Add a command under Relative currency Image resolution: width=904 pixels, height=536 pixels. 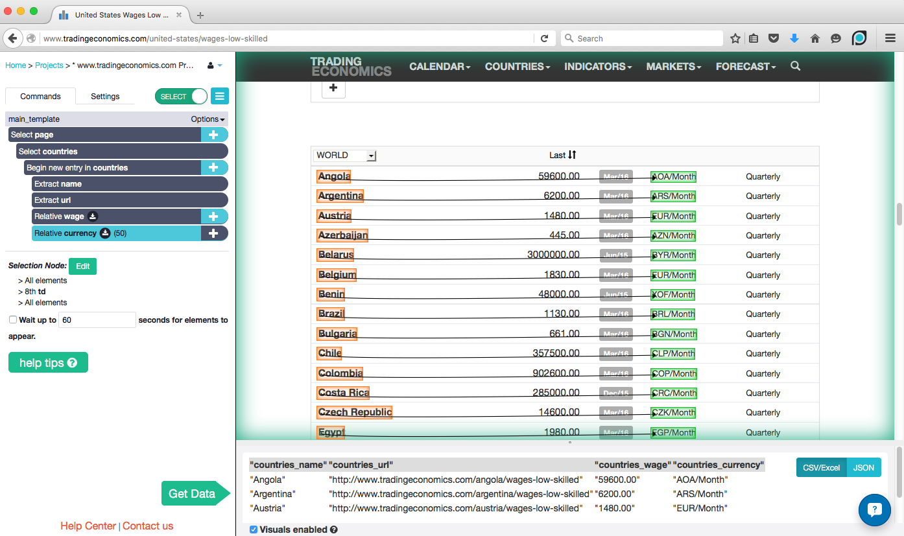(x=213, y=233)
